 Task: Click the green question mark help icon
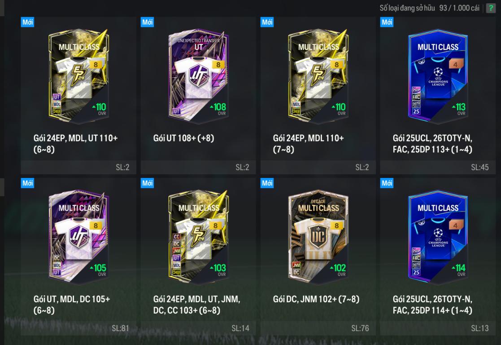point(490,8)
